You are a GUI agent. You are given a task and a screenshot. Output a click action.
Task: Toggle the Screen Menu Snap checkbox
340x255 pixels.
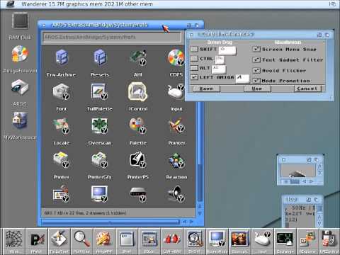click(x=256, y=49)
